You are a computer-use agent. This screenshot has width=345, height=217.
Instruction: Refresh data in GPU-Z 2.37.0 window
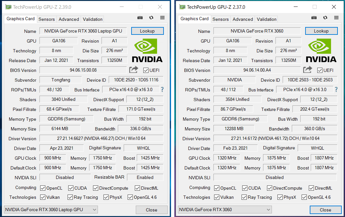pyautogui.click(x=325, y=18)
